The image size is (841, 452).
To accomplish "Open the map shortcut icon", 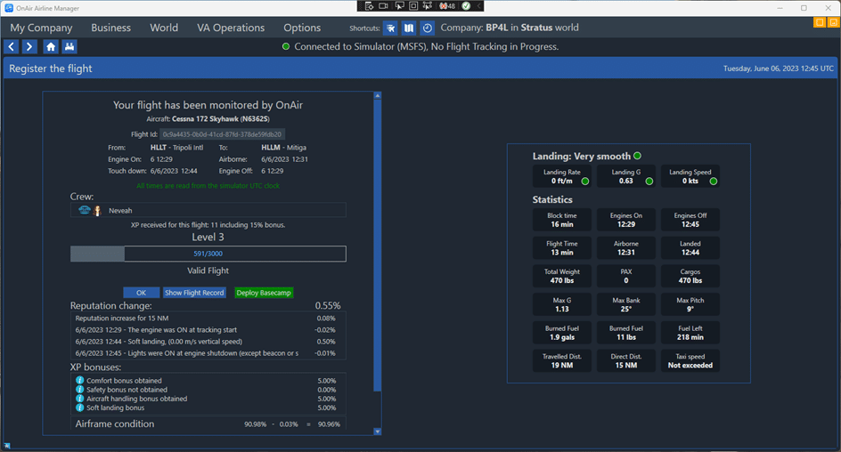I will (409, 28).
